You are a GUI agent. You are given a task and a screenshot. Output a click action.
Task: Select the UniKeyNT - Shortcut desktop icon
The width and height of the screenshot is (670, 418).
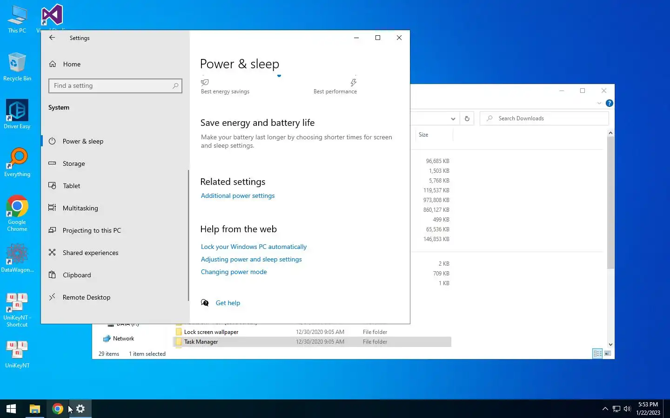17,310
